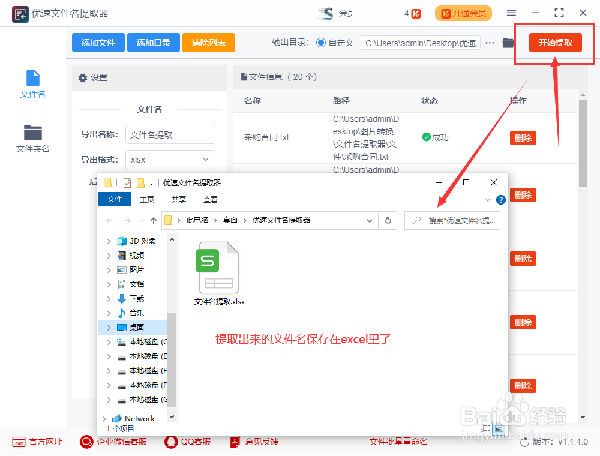The height and width of the screenshot is (456, 600).
Task: Select the 文件名提取.xlsx file
Action: coord(219,274)
